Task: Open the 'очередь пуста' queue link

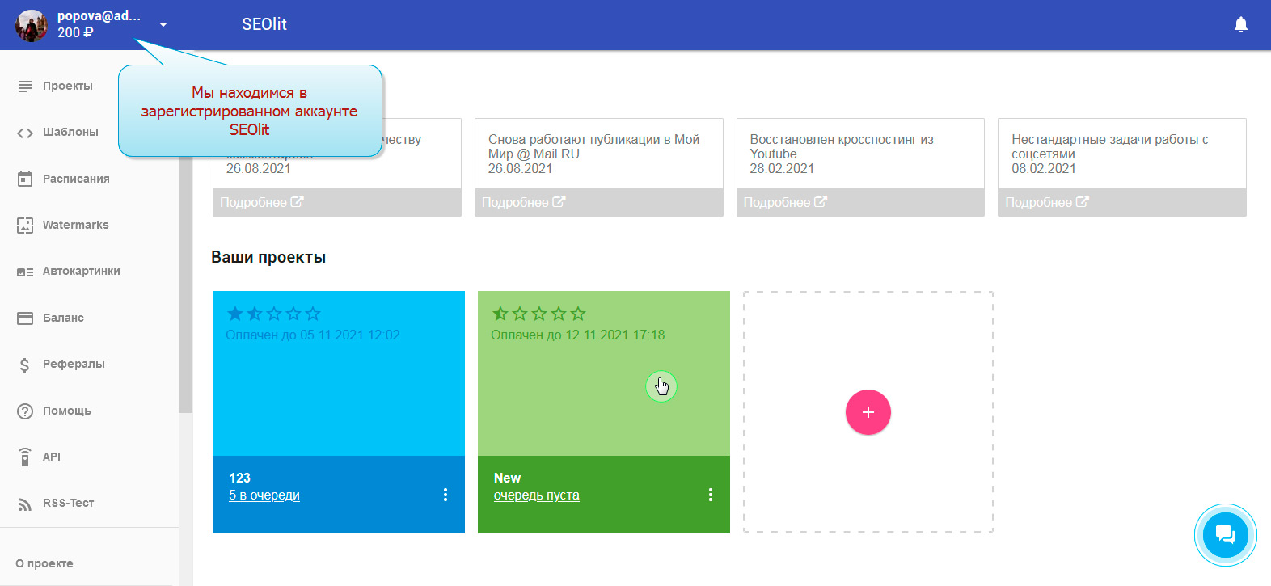Action: click(x=536, y=495)
